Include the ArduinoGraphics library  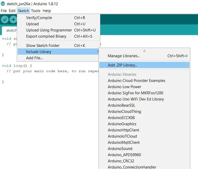144,124
